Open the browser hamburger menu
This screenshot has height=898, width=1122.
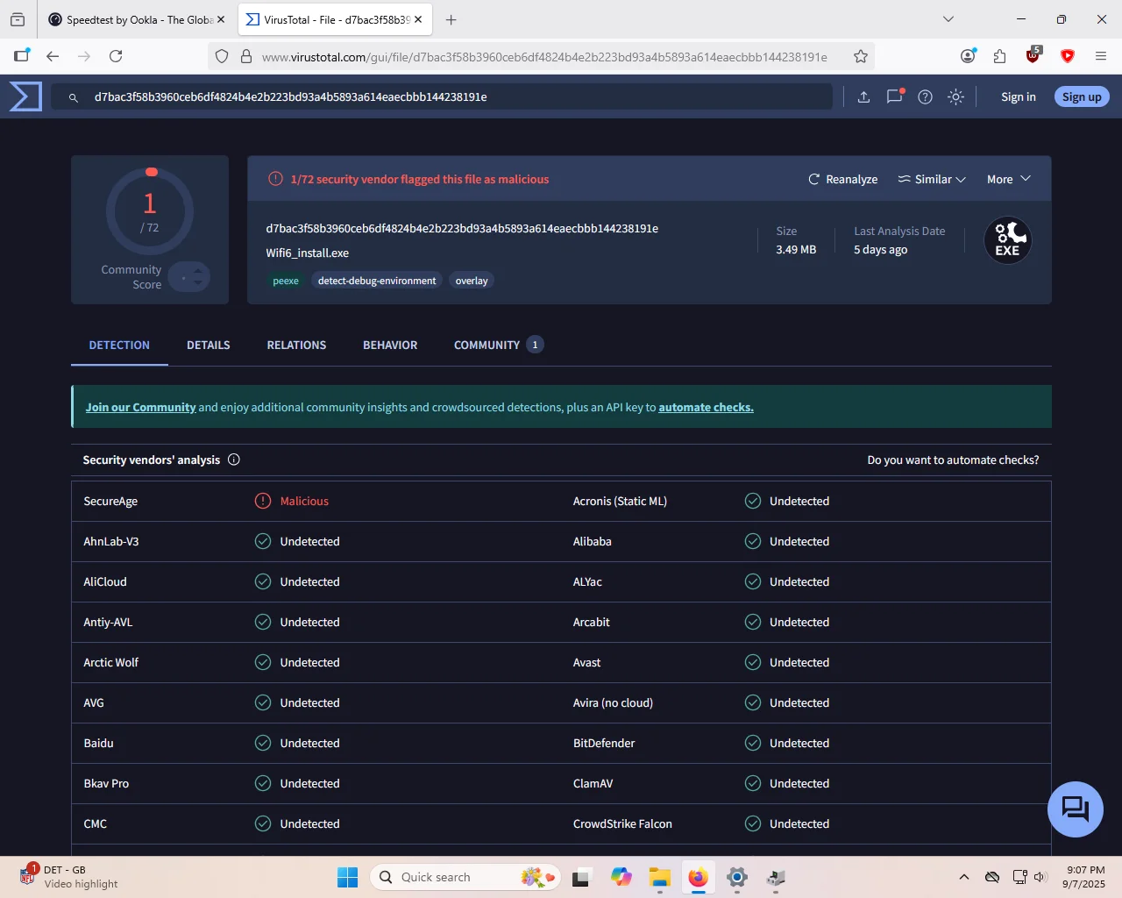tap(1100, 56)
